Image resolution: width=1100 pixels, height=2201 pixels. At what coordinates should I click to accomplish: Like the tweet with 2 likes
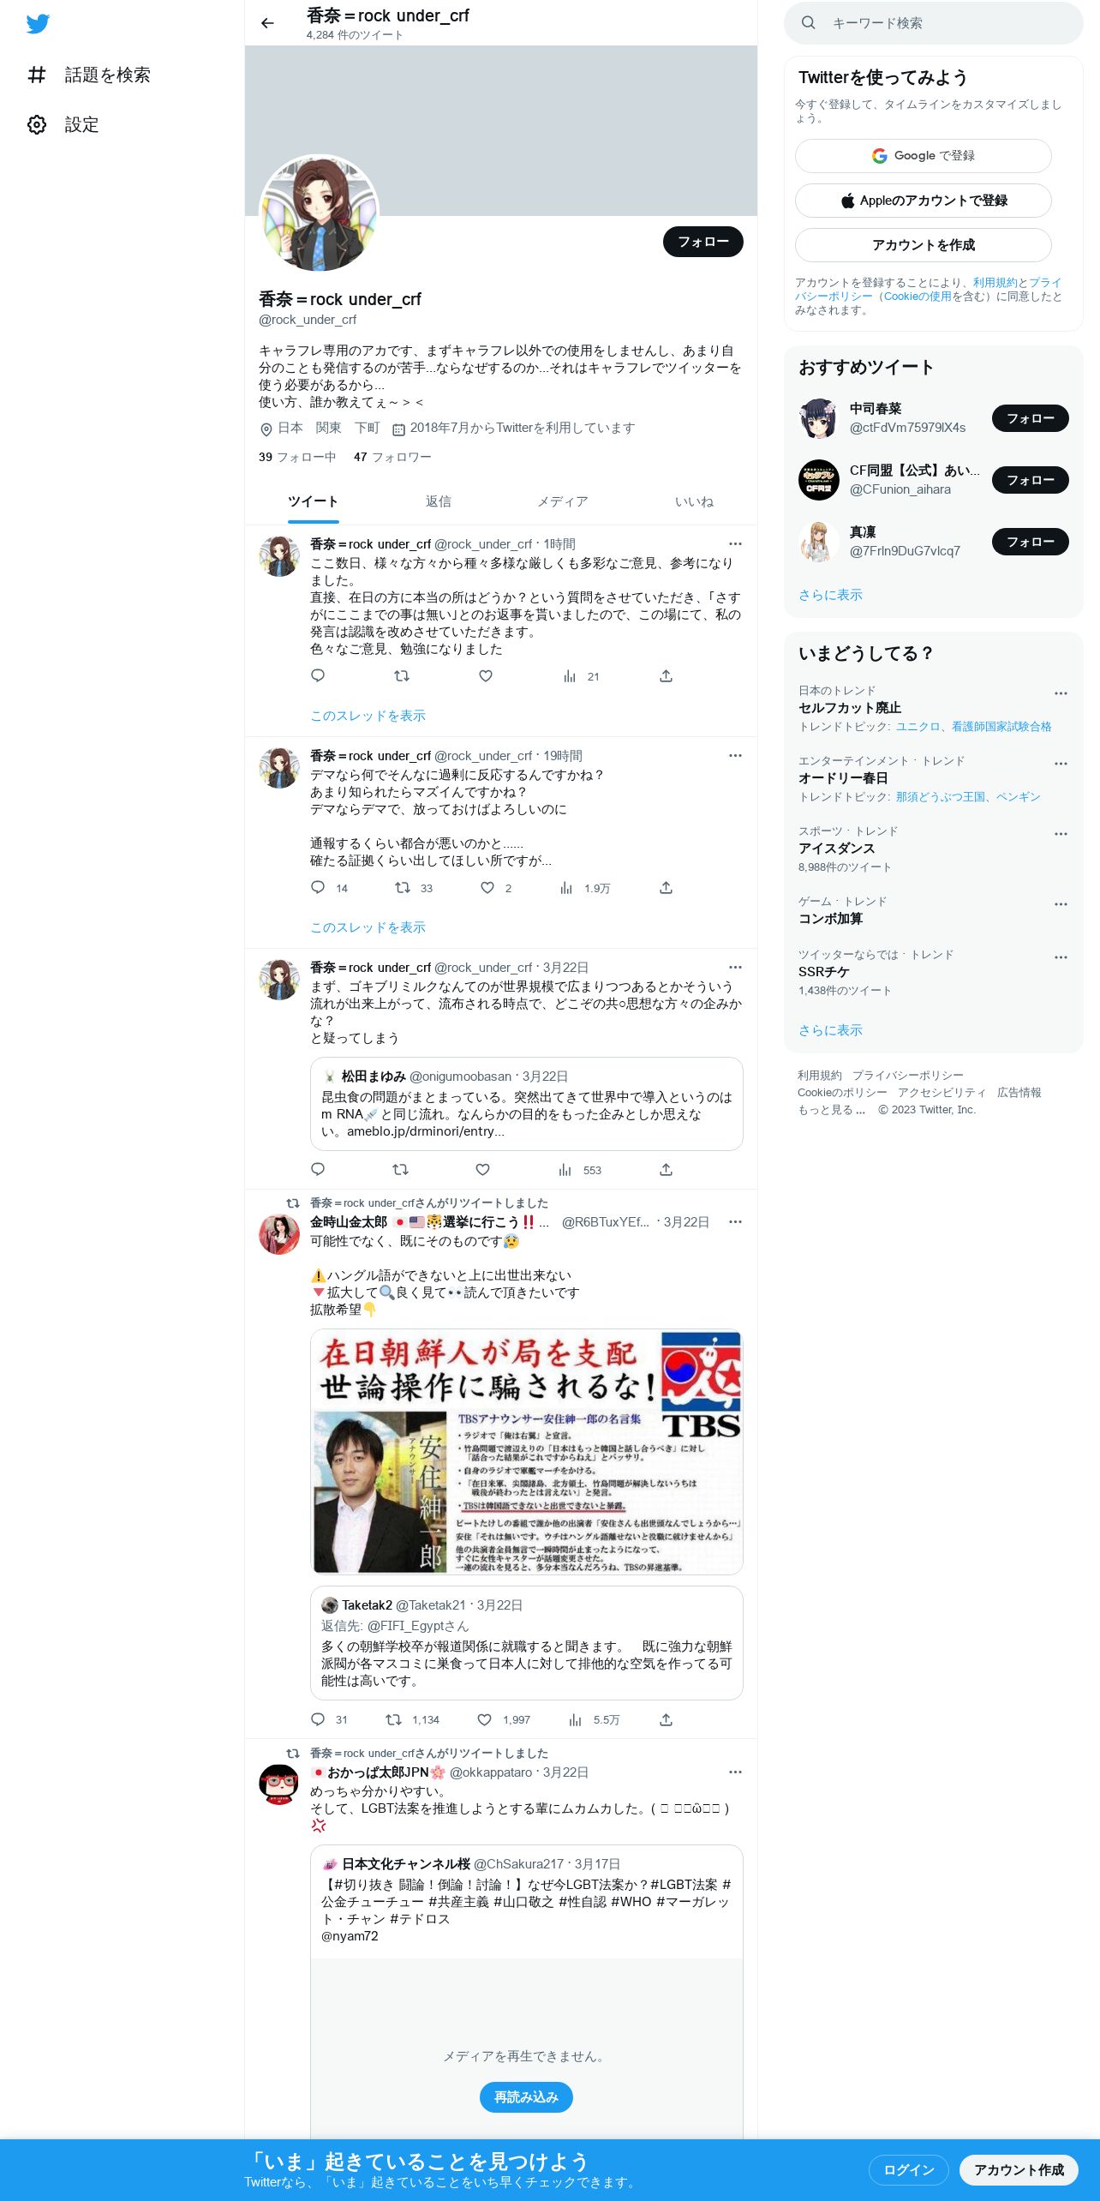coord(496,888)
